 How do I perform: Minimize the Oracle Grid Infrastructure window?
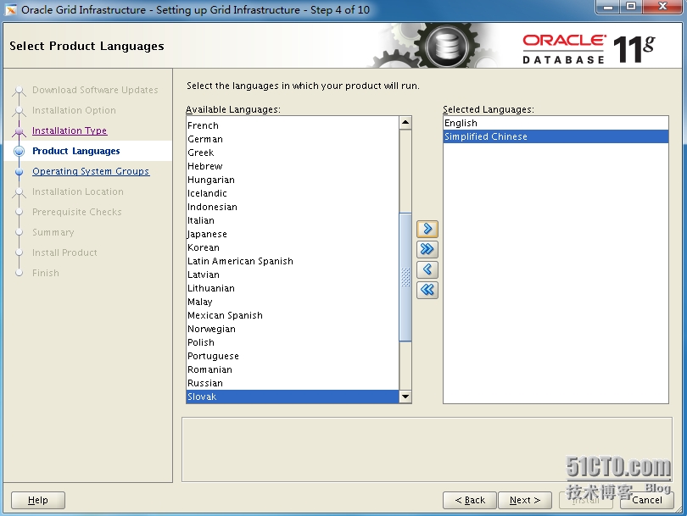608,7
